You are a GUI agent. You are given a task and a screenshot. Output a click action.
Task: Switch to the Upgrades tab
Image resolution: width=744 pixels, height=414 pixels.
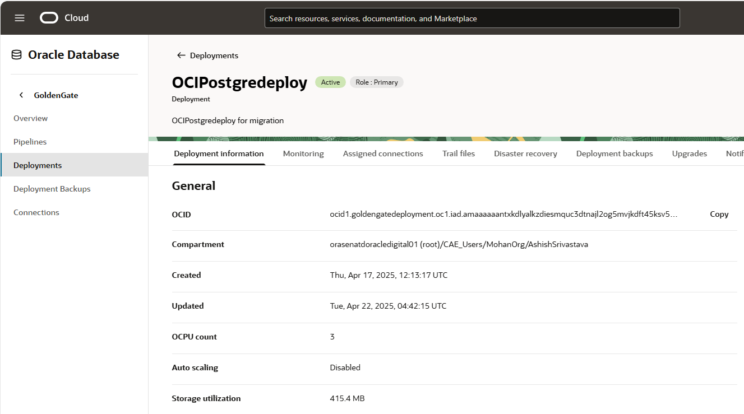click(x=690, y=153)
